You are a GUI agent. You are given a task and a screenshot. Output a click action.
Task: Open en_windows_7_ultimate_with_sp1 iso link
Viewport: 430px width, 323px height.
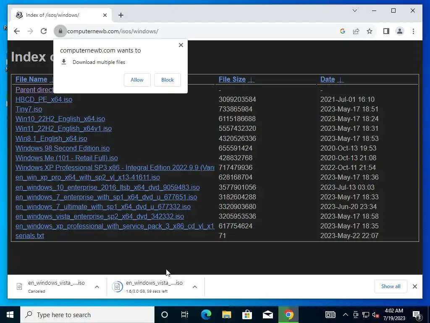(103, 207)
